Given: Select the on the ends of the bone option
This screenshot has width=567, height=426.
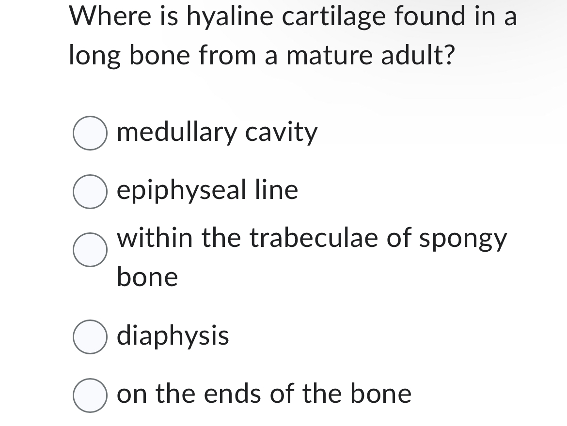Looking at the screenshot, I should [x=90, y=394].
